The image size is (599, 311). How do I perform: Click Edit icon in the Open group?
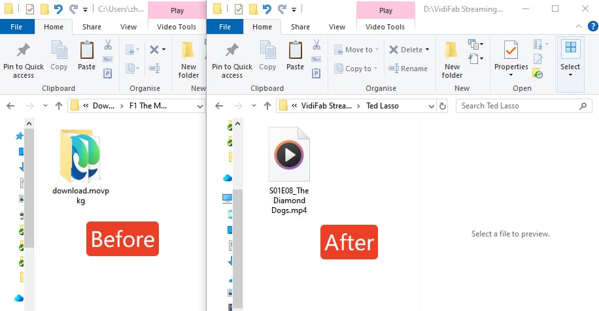click(538, 59)
